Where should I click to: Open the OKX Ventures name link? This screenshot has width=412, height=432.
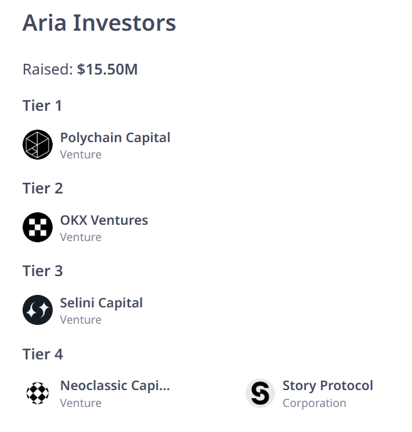tap(104, 220)
